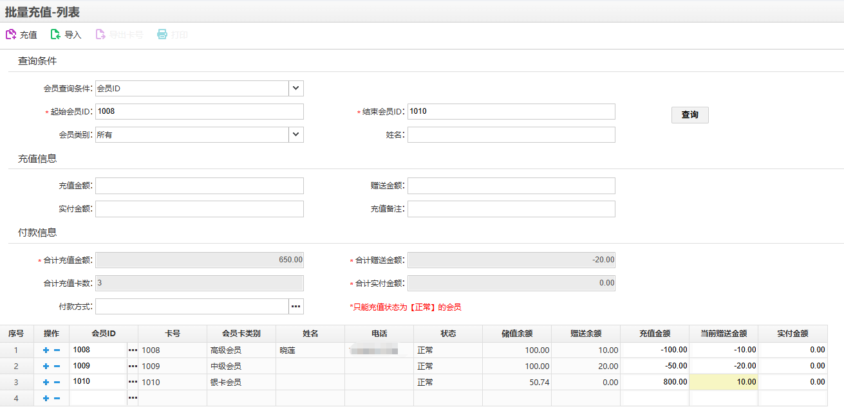Click the 充值 recharge toolbar icon
The width and height of the screenshot is (844, 407).
click(11, 35)
